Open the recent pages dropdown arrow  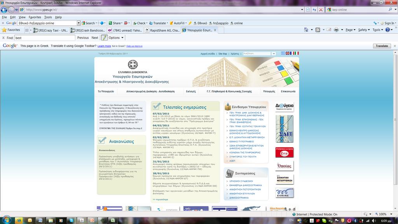coord(16,10)
